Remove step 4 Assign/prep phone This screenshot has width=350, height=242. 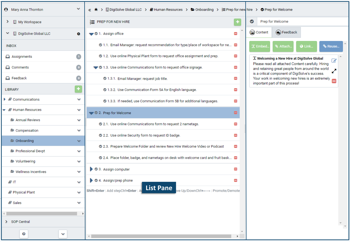click(235, 180)
